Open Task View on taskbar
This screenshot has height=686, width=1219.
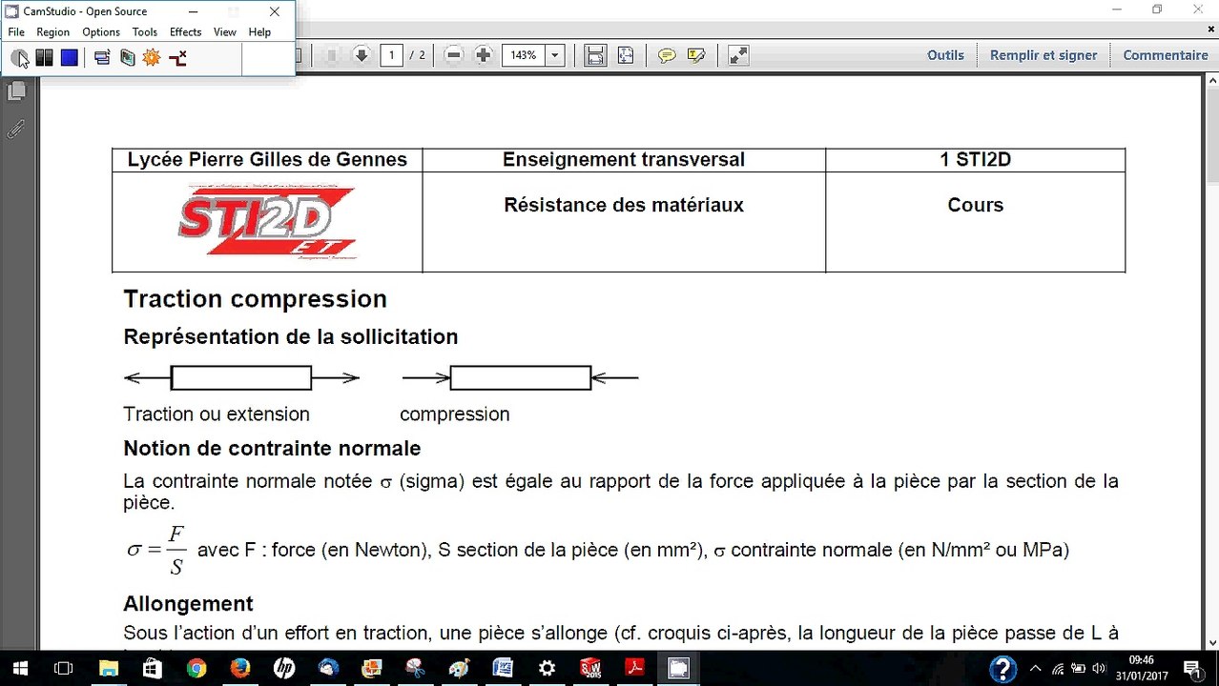click(x=63, y=668)
